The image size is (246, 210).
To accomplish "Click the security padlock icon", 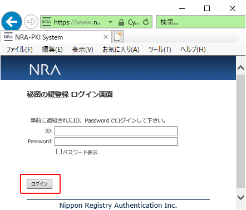I will pyautogui.click(x=121, y=22).
